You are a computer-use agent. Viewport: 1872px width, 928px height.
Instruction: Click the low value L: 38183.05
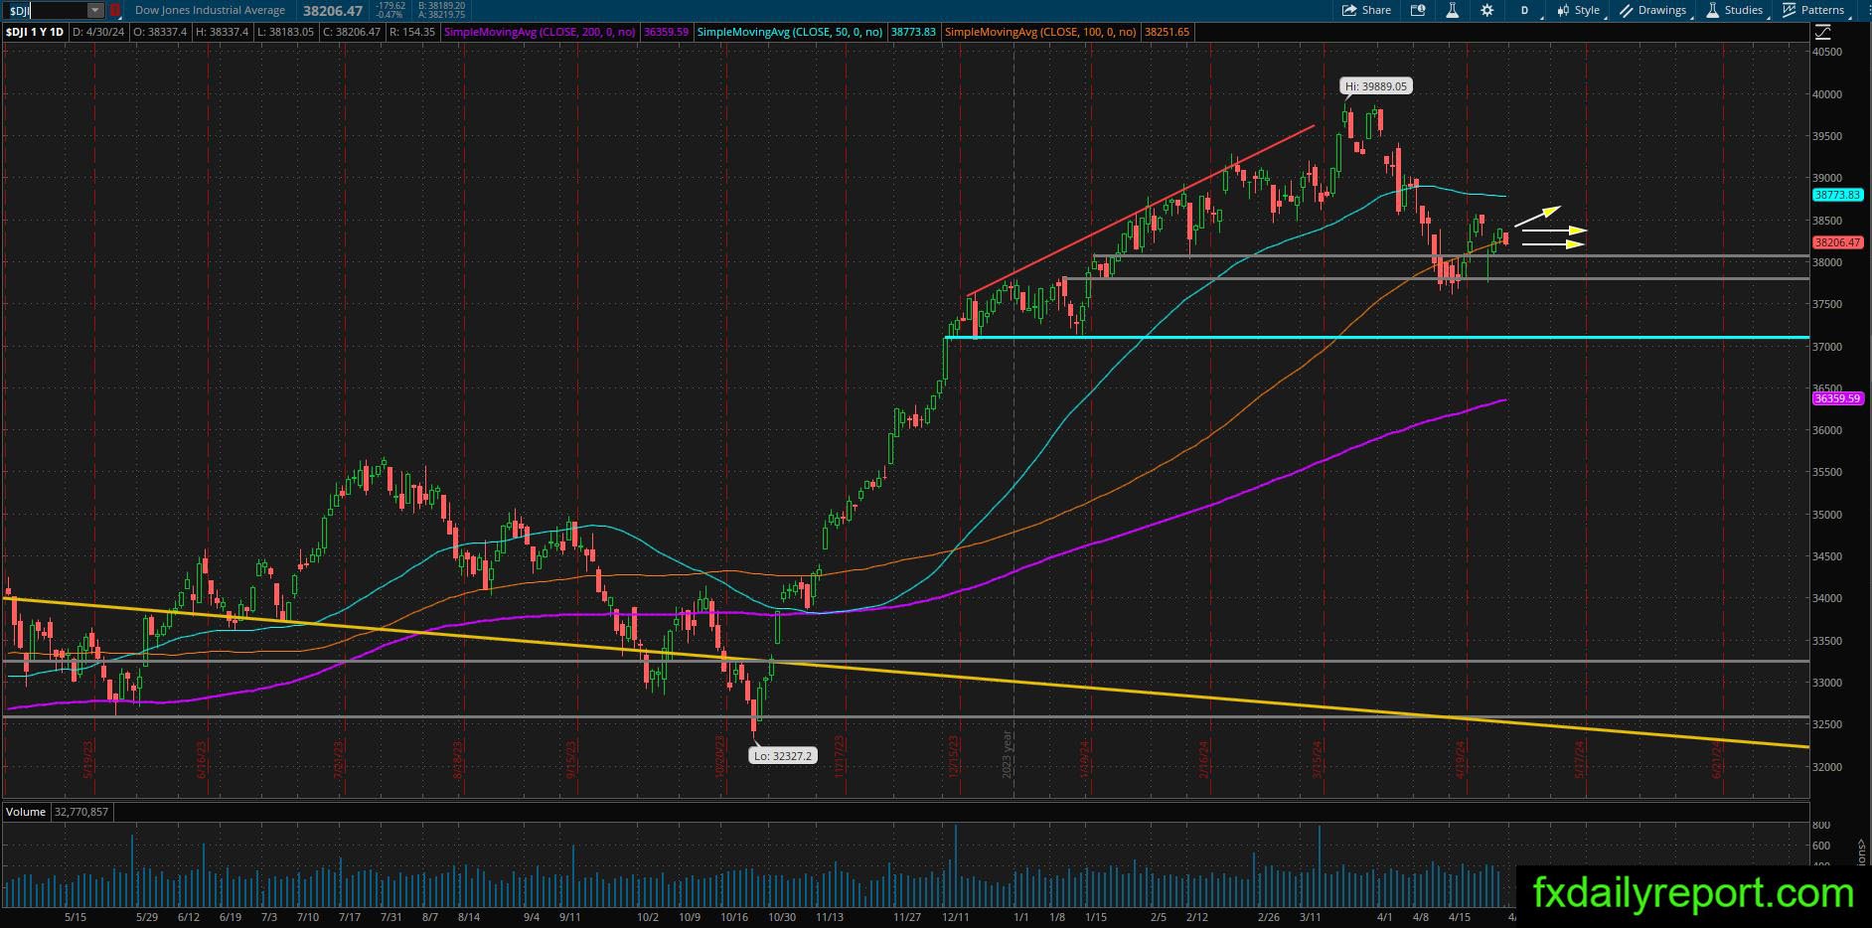tap(285, 32)
